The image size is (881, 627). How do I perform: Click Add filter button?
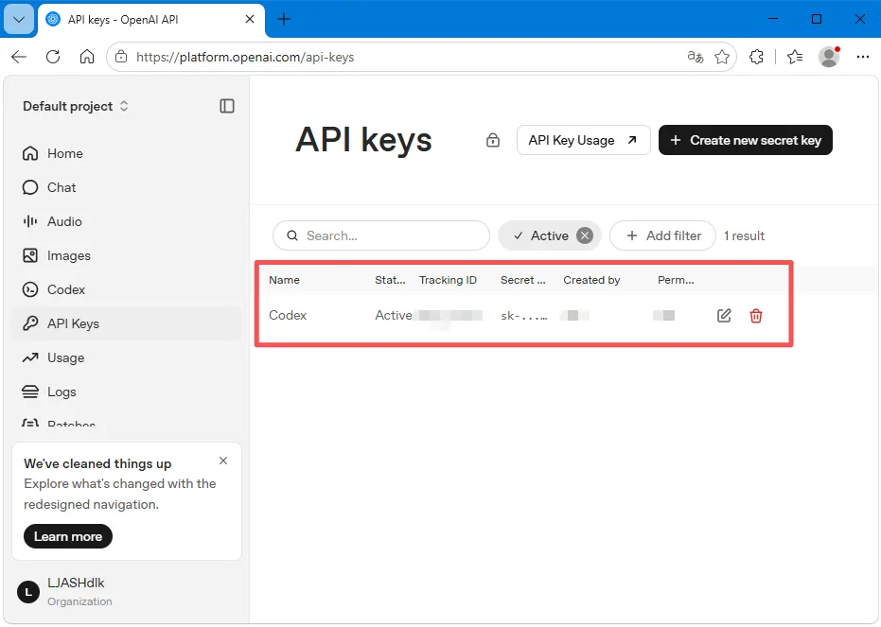[x=662, y=235]
